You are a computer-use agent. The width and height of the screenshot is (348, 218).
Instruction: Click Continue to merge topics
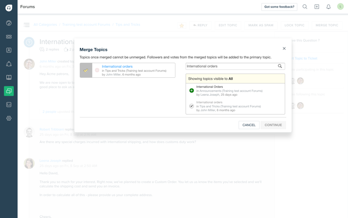(273, 125)
